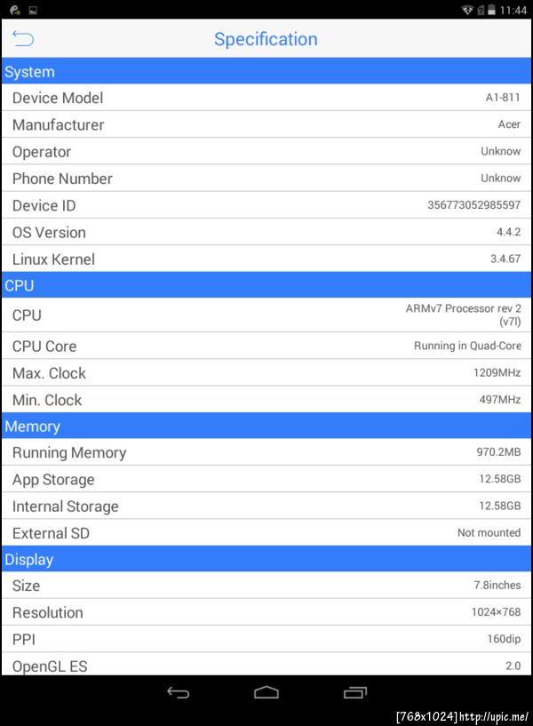Select the CPU section header

coord(266,285)
